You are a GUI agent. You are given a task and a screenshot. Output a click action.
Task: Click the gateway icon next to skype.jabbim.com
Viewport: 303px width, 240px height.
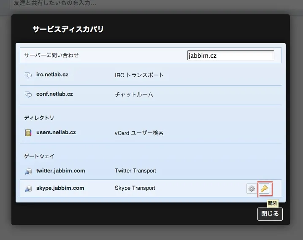tap(28, 189)
